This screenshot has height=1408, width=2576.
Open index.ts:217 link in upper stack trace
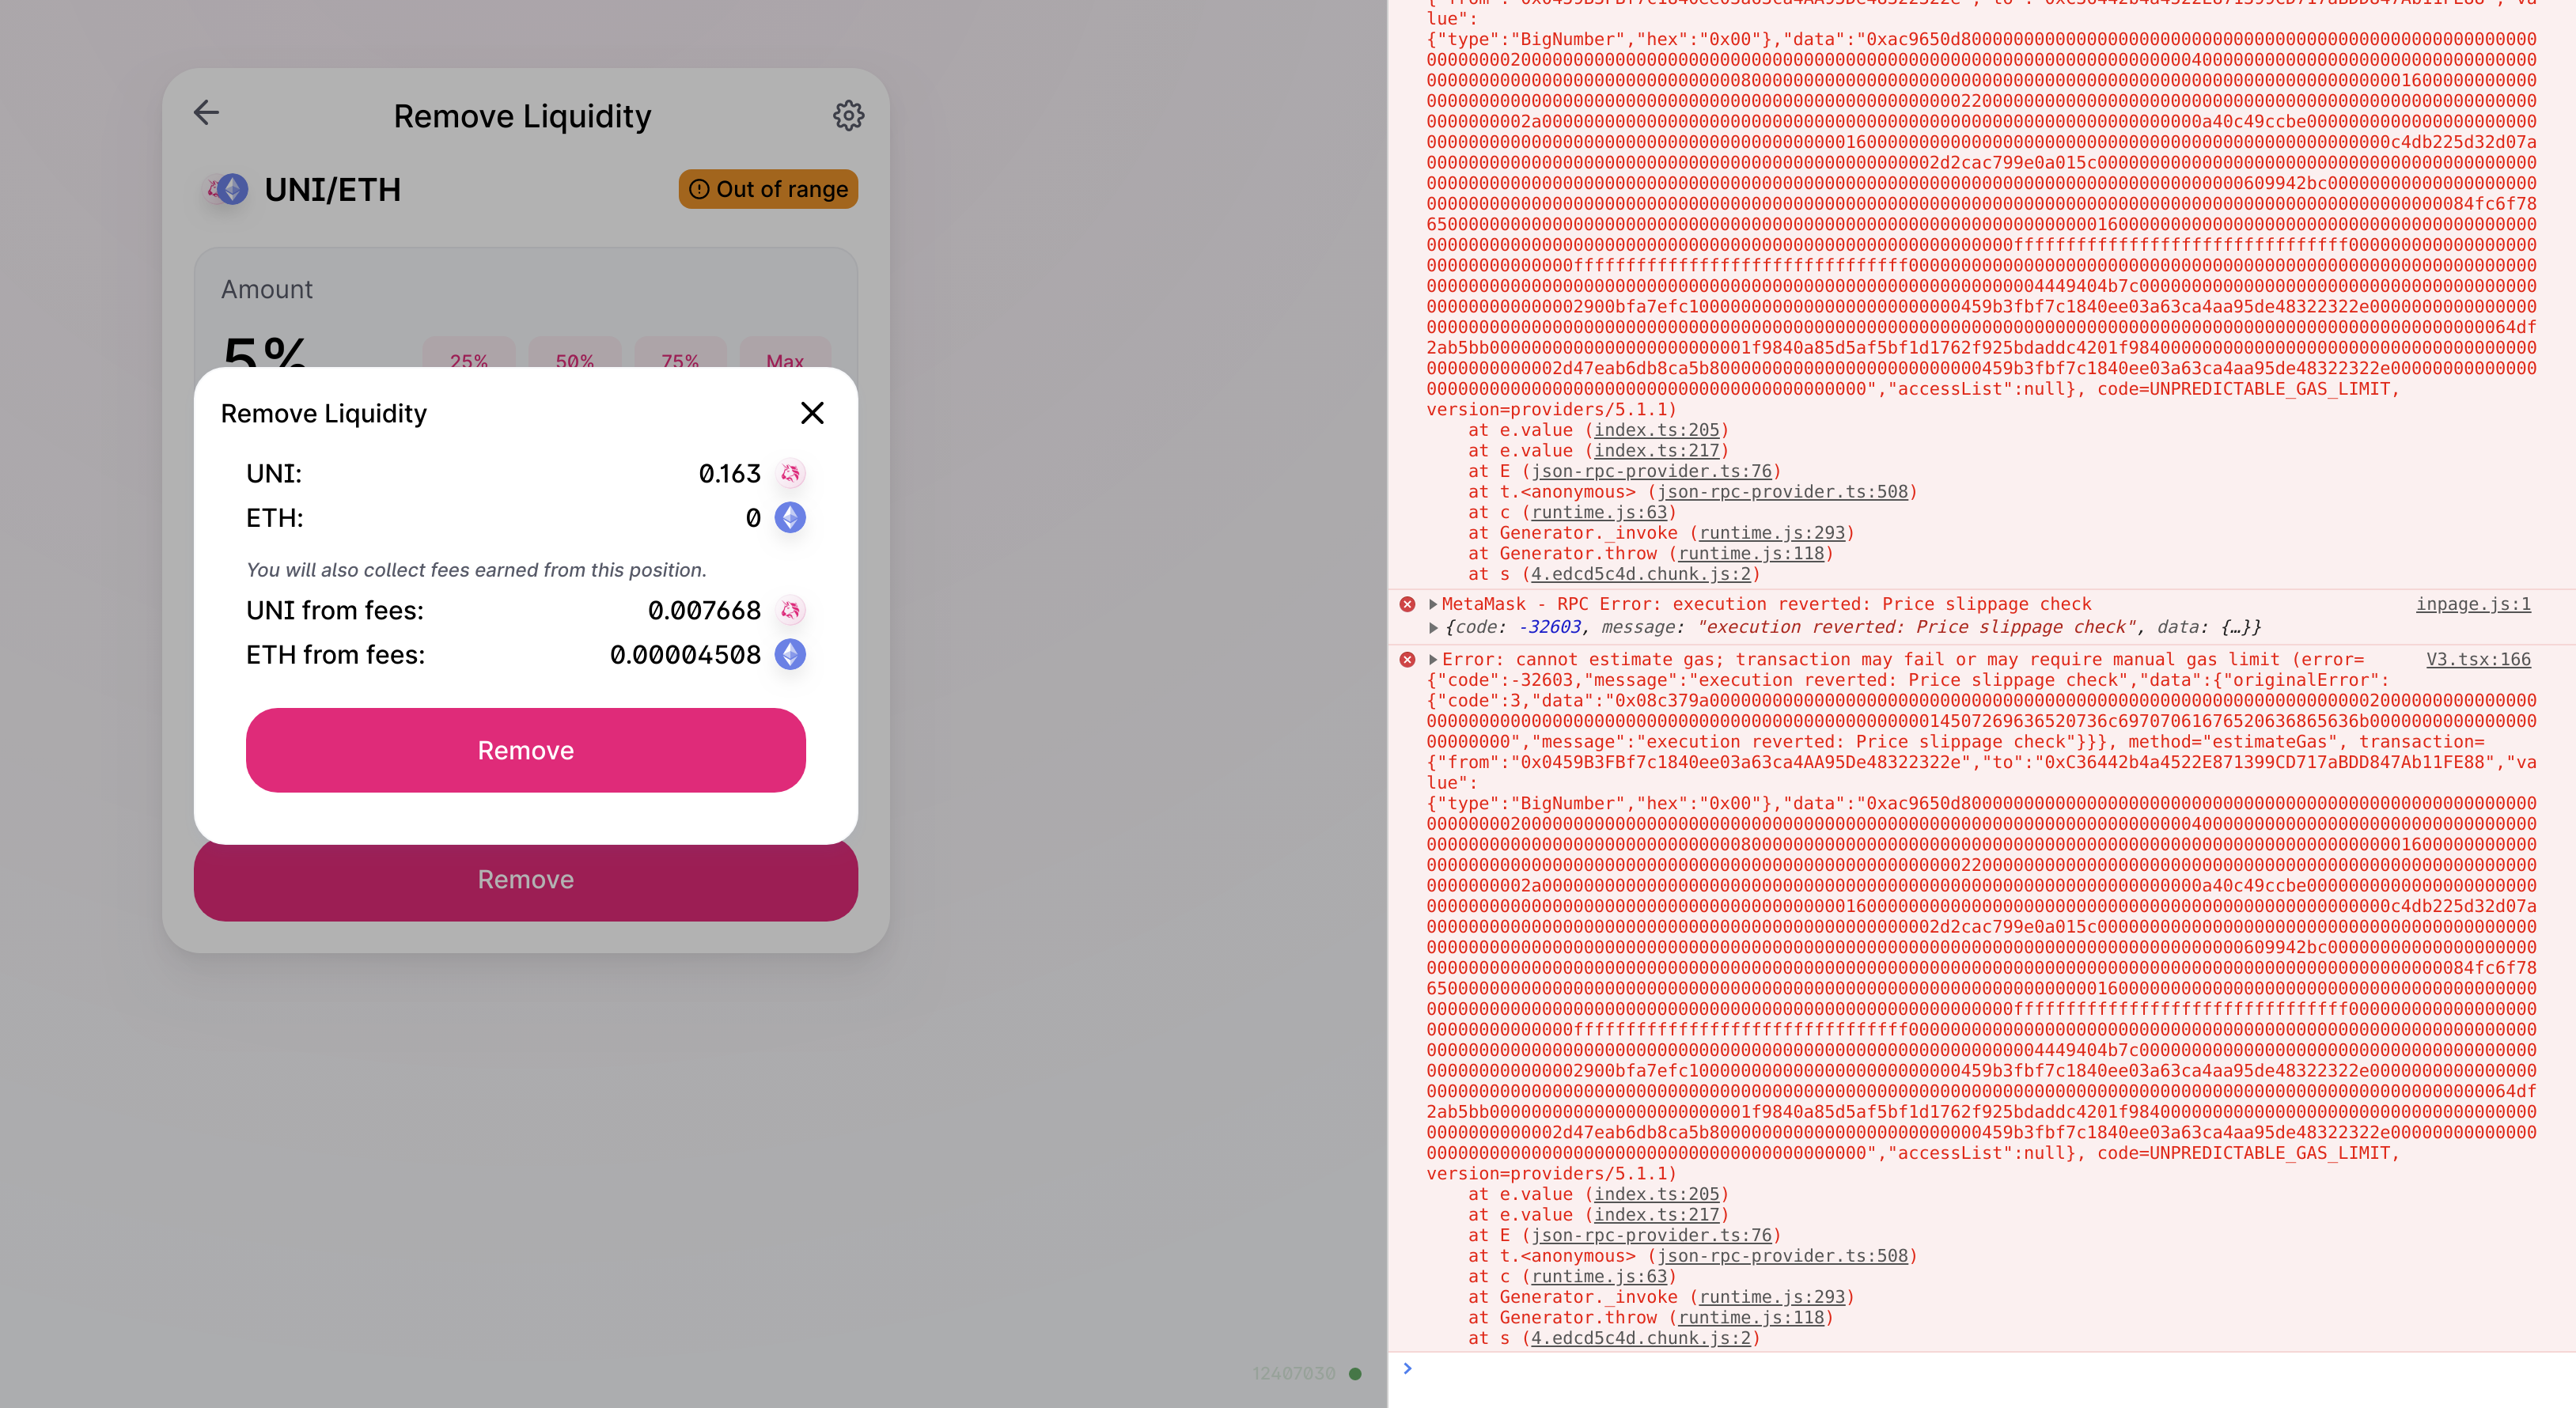pos(1656,451)
